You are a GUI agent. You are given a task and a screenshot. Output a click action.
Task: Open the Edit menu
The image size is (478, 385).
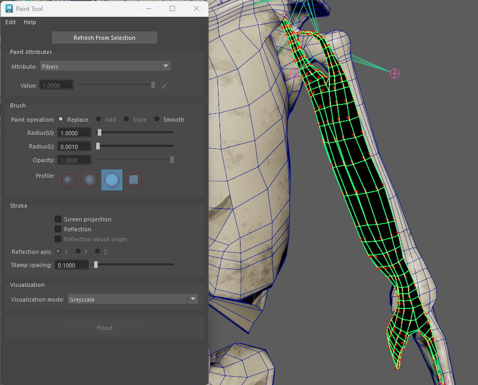(11, 22)
